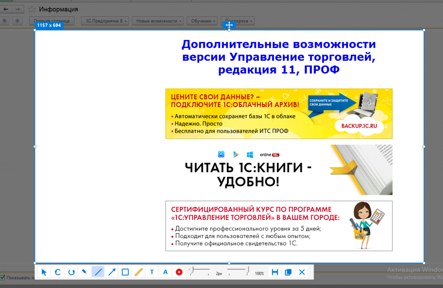The image size is (443, 288).
Task: Click the move selection crosshair handle
Action: [x=229, y=25]
